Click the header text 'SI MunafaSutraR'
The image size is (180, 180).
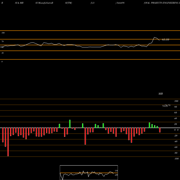pyautogui.click(x=44, y=3)
